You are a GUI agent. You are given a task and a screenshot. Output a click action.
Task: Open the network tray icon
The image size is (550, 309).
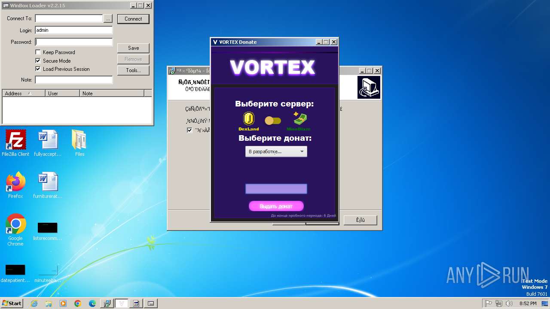coord(499,303)
